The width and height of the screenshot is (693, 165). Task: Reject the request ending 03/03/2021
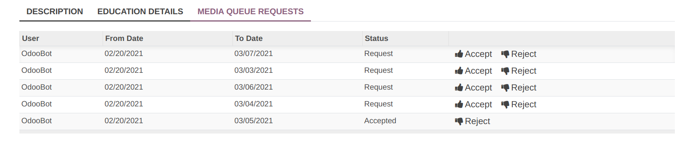(519, 71)
